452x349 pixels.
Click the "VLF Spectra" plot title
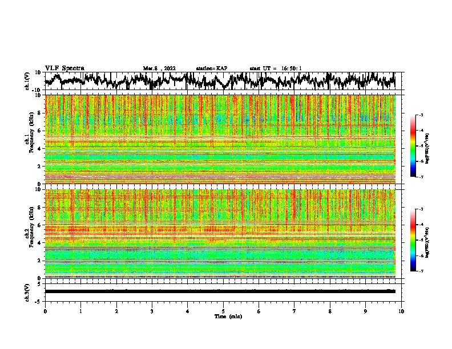coord(64,68)
